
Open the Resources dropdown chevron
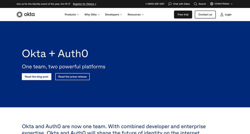coord(143,15)
